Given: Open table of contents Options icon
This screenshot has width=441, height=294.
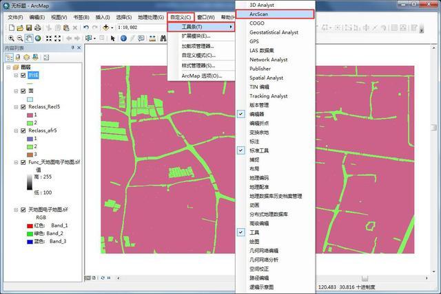Looking at the screenshot, I should coord(46,58).
